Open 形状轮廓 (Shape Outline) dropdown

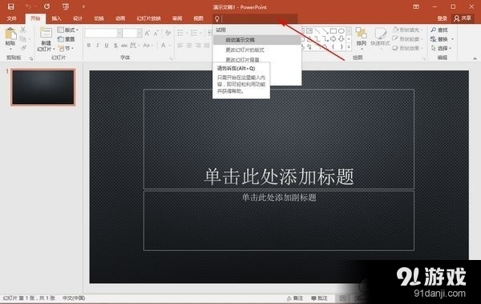tap(407, 39)
